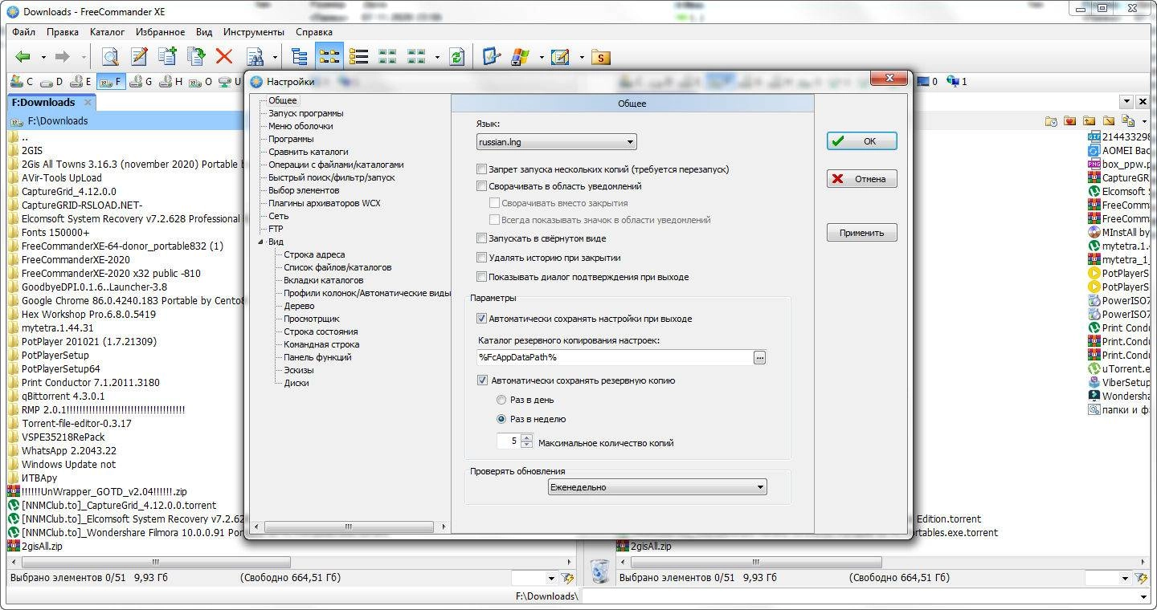Click the 'Применить' apply button
1157x610 pixels.
862,233
